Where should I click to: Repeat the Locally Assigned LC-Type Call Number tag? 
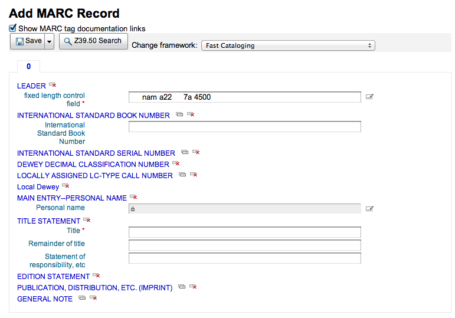182,175
